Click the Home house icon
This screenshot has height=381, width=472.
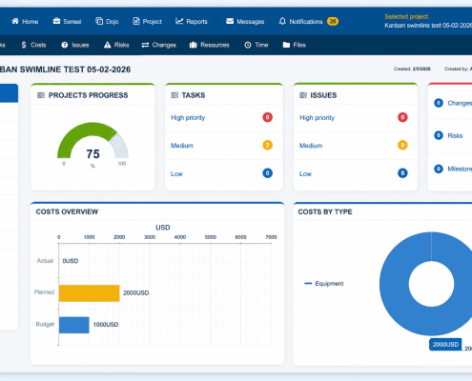pos(15,21)
